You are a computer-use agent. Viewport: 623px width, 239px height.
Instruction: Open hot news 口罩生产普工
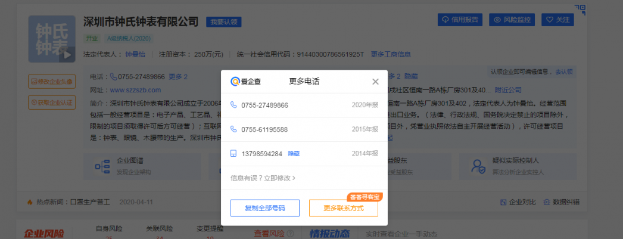click(90, 202)
